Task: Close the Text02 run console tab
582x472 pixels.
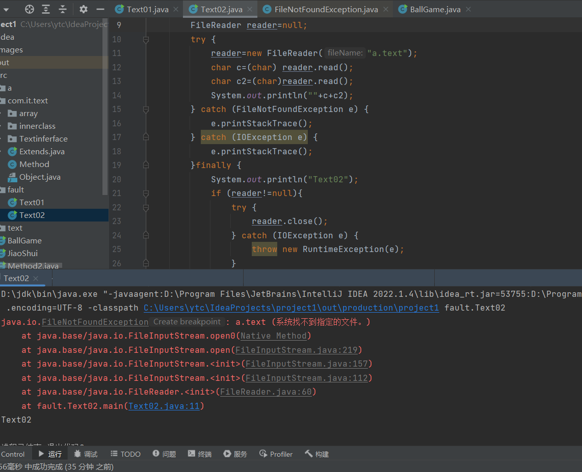Action: pos(36,279)
